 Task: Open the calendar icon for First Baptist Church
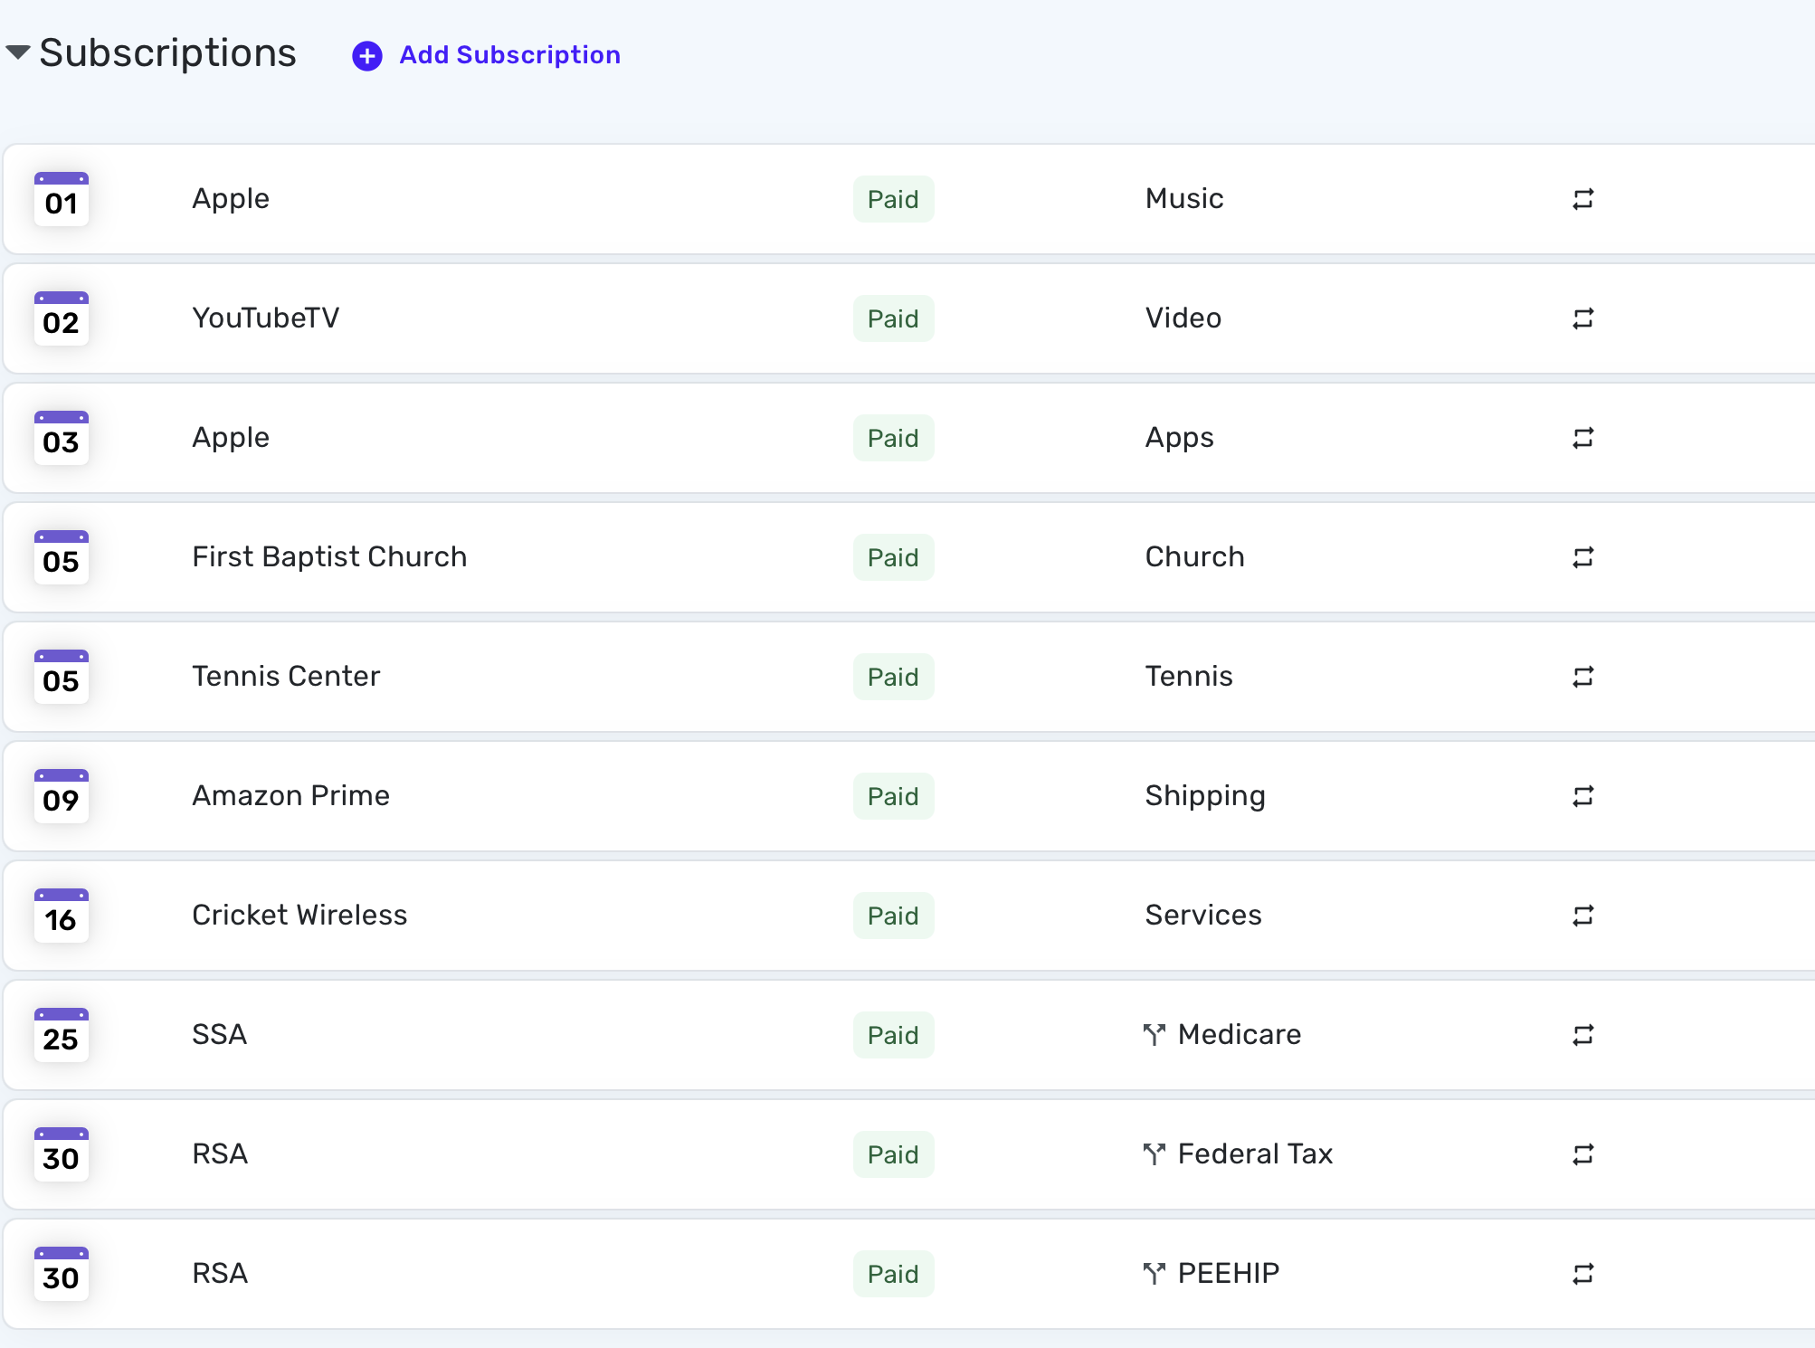62,557
